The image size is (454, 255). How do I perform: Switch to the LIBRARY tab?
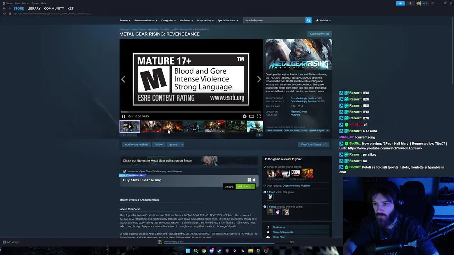click(x=34, y=8)
